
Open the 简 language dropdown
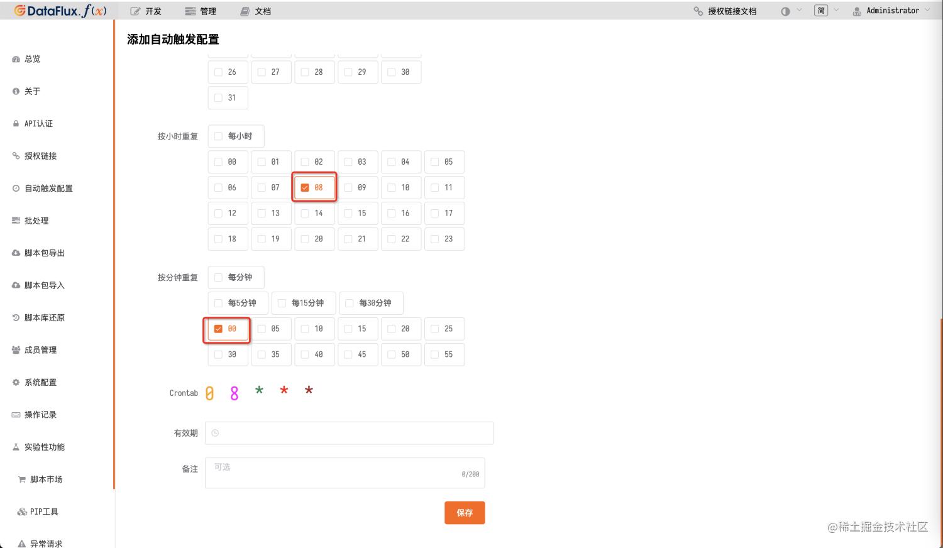coord(827,11)
